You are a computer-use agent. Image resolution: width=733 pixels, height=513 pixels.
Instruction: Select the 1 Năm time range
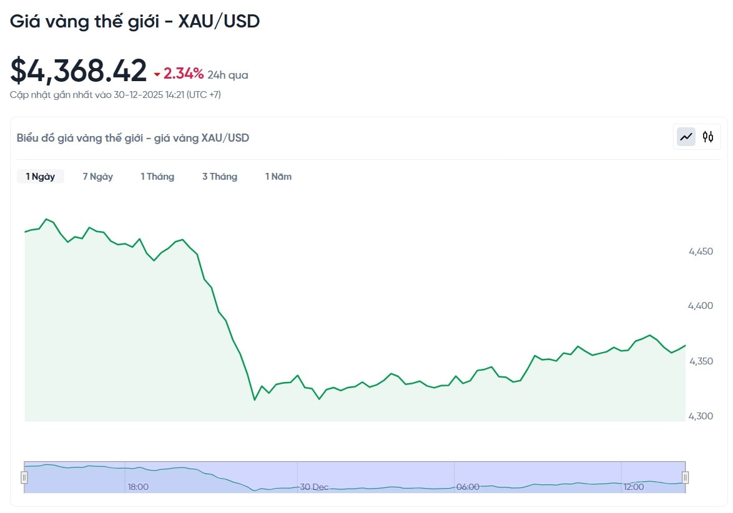[278, 176]
